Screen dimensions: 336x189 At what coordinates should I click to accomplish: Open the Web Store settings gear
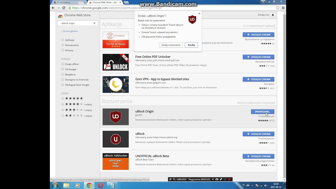[x=273, y=15]
